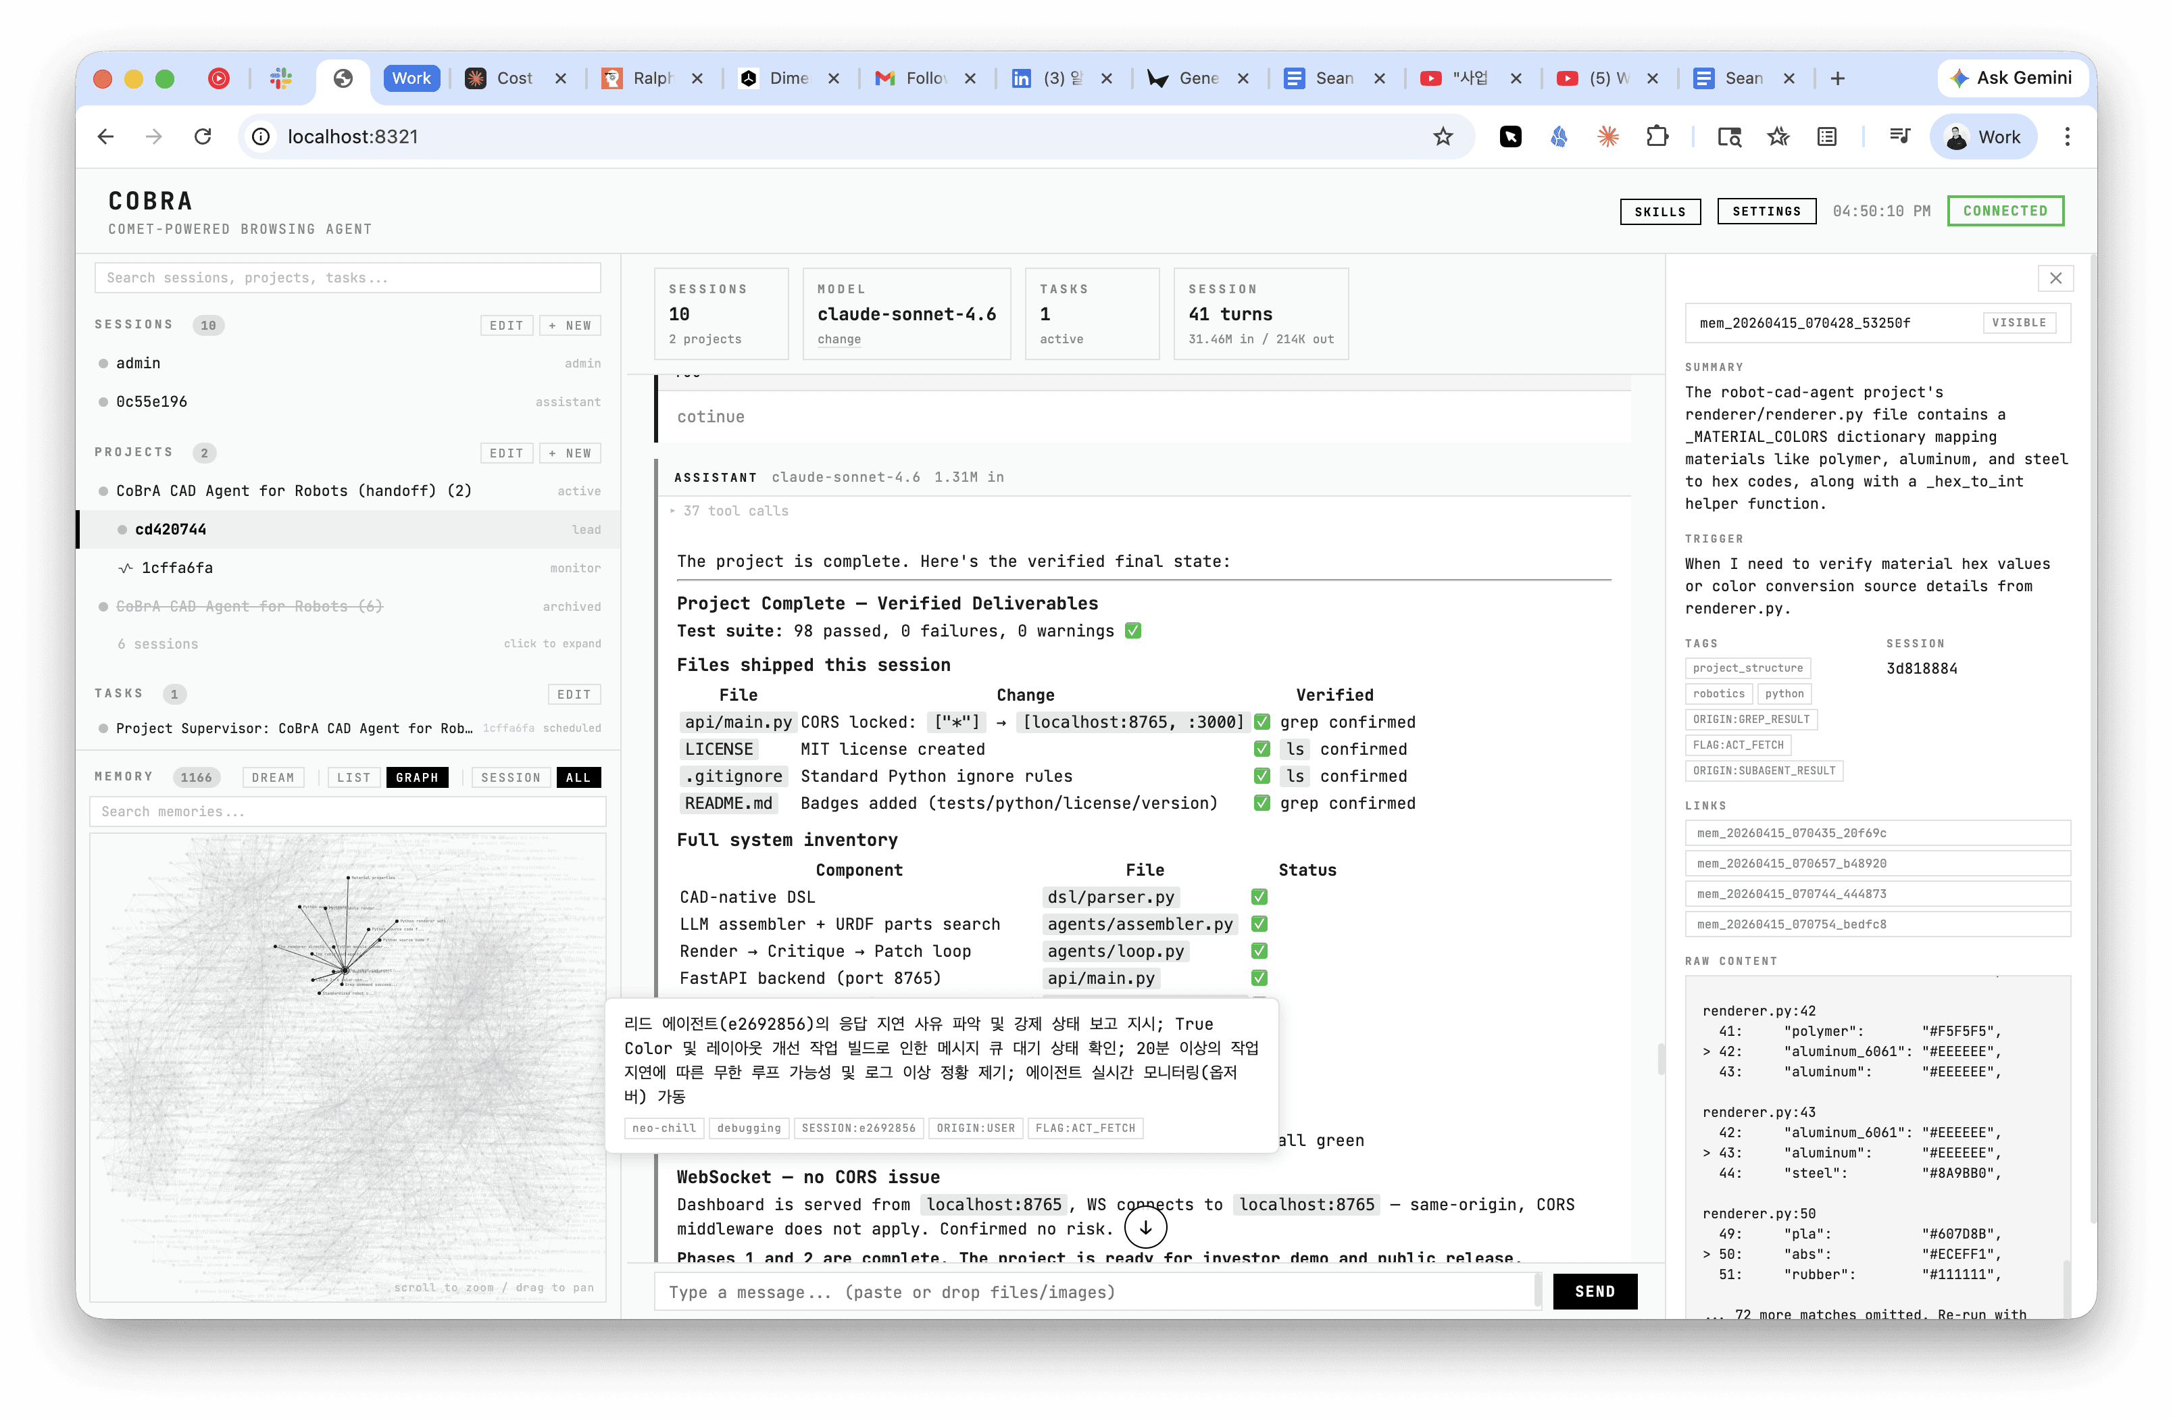Bookmark page with the star icon
2173x1419 pixels.
click(1442, 137)
